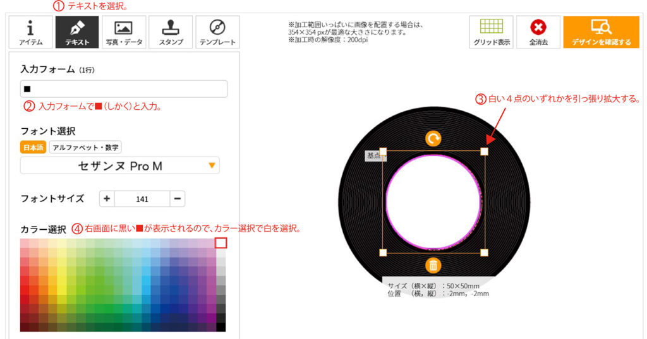Toggle グリッド表示 grid display
The height and width of the screenshot is (339, 647).
[x=492, y=32]
